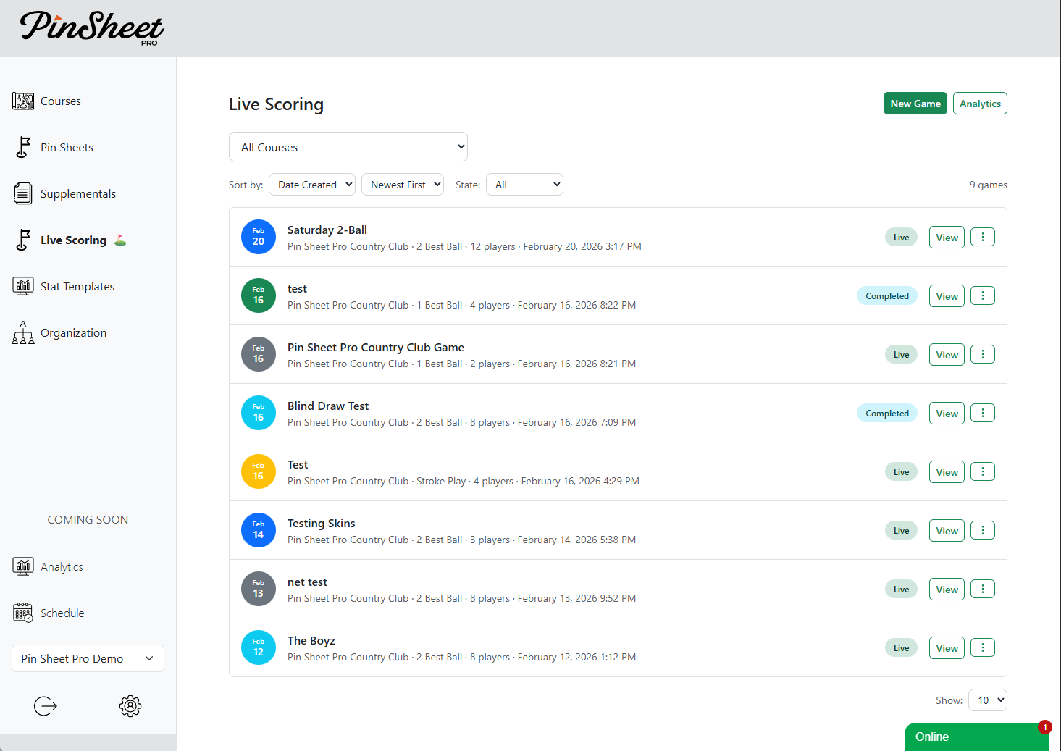1061x751 pixels.
Task: Select the Stat Templates chart icon
Action: coord(23,286)
